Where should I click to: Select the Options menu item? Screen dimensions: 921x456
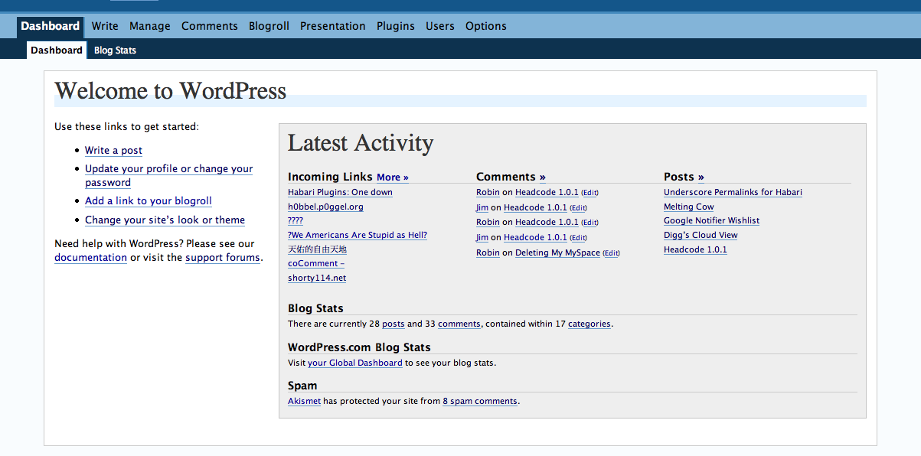[x=486, y=26]
